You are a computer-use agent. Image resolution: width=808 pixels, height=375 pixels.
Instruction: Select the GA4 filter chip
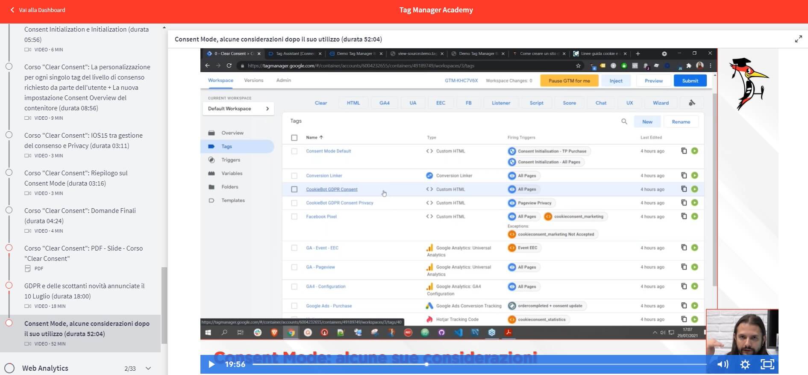click(x=385, y=103)
